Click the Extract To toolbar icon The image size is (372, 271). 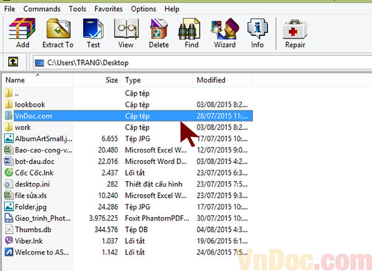coord(58,29)
